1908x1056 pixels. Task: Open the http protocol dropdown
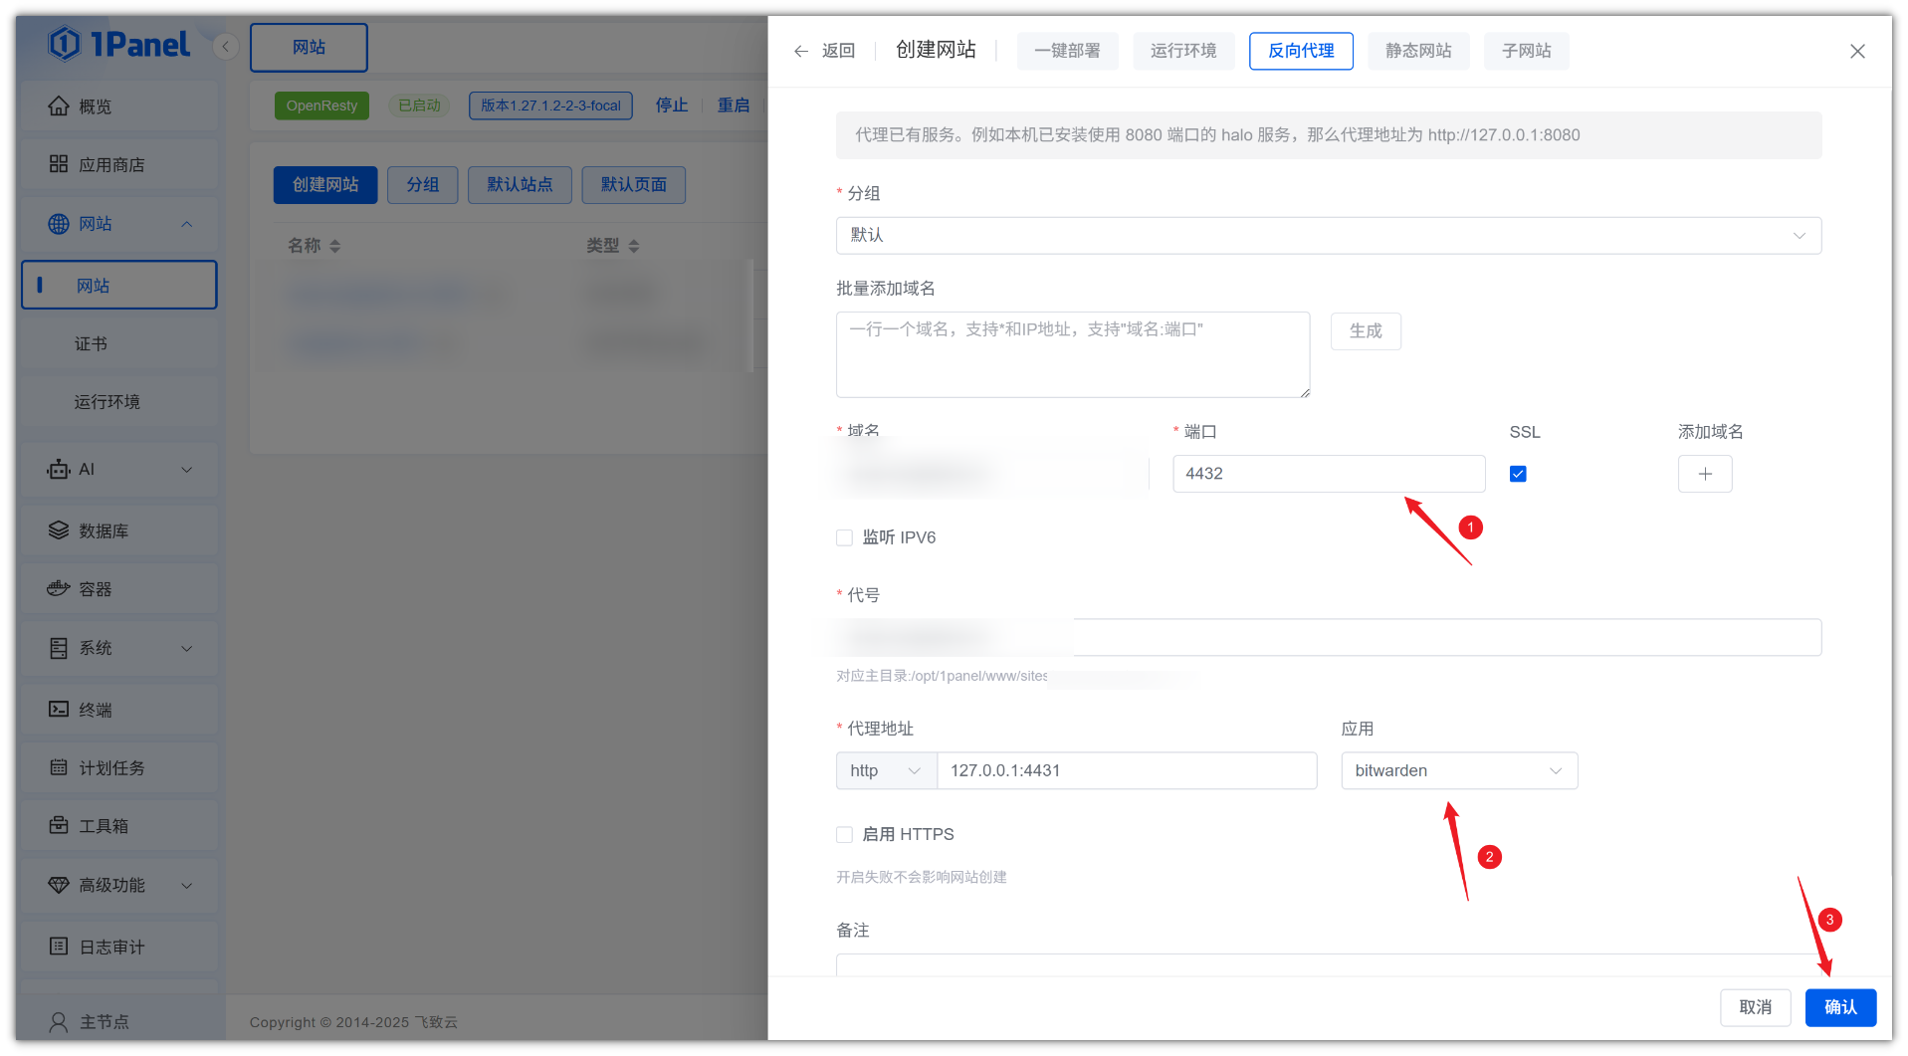pyautogui.click(x=885, y=771)
